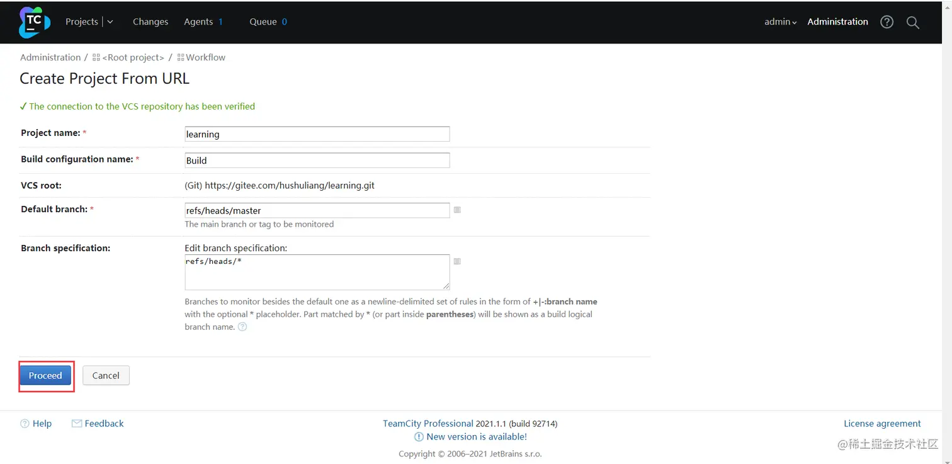Click inside the branch specification textarea
Viewport: 952px width, 464px height.
click(x=317, y=272)
